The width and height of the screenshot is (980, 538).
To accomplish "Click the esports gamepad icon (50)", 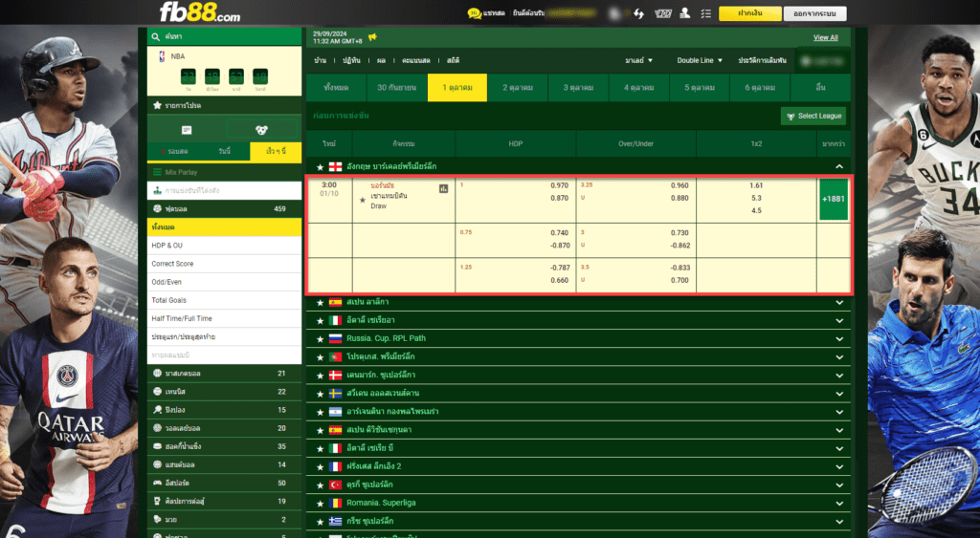I will (x=158, y=483).
